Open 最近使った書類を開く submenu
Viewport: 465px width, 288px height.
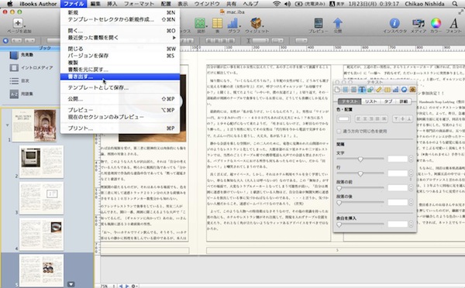coord(120,38)
